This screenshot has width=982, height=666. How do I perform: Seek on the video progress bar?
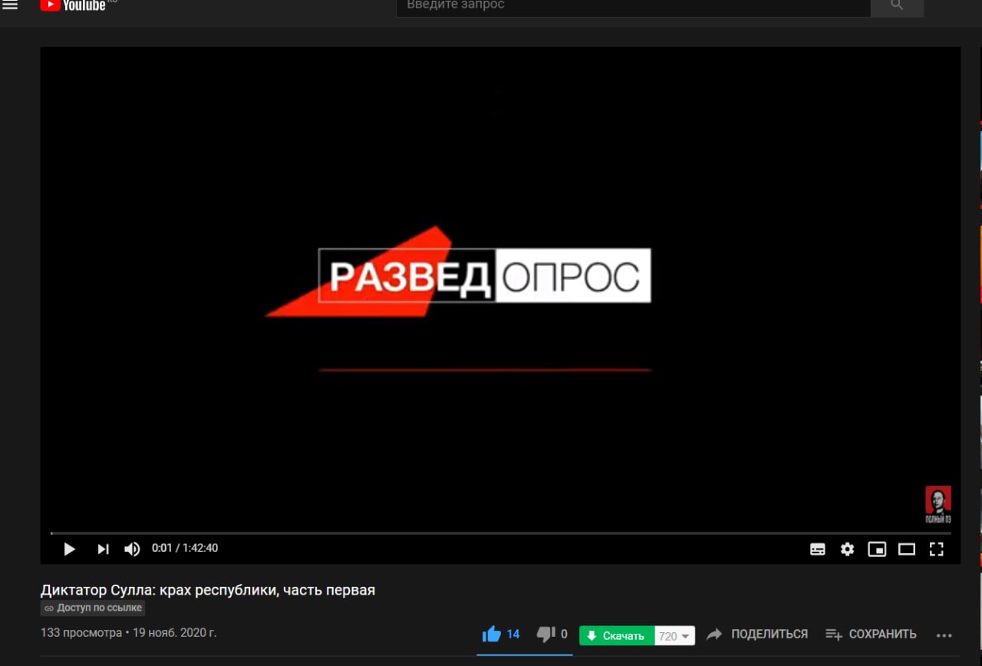click(500, 532)
